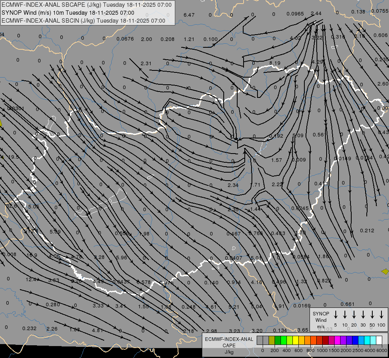Viewport: 389px width, 358px height.
Task: Click the 8.19 value on the map
Action: click(x=275, y=63)
